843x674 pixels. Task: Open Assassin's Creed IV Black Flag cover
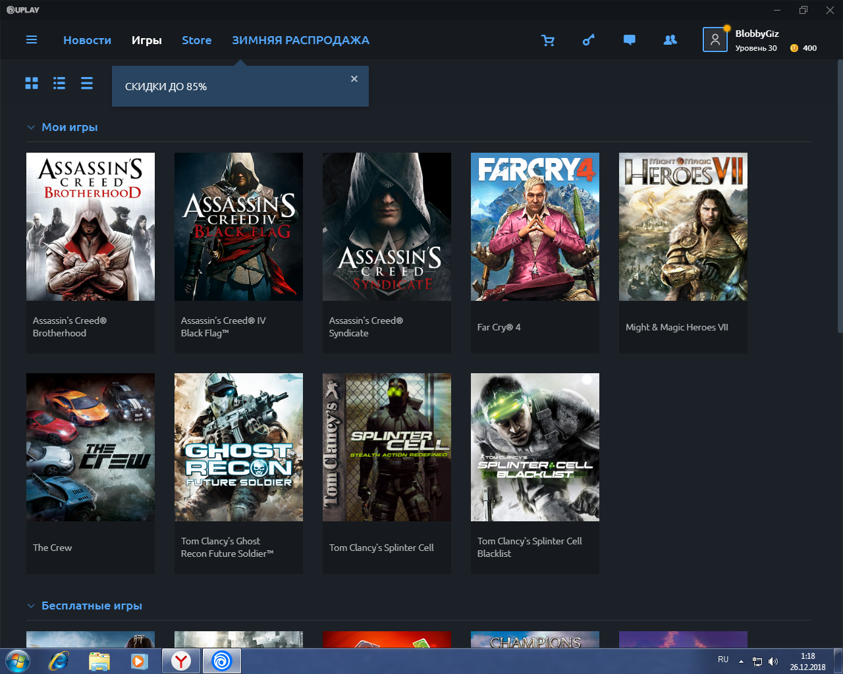pos(238,226)
